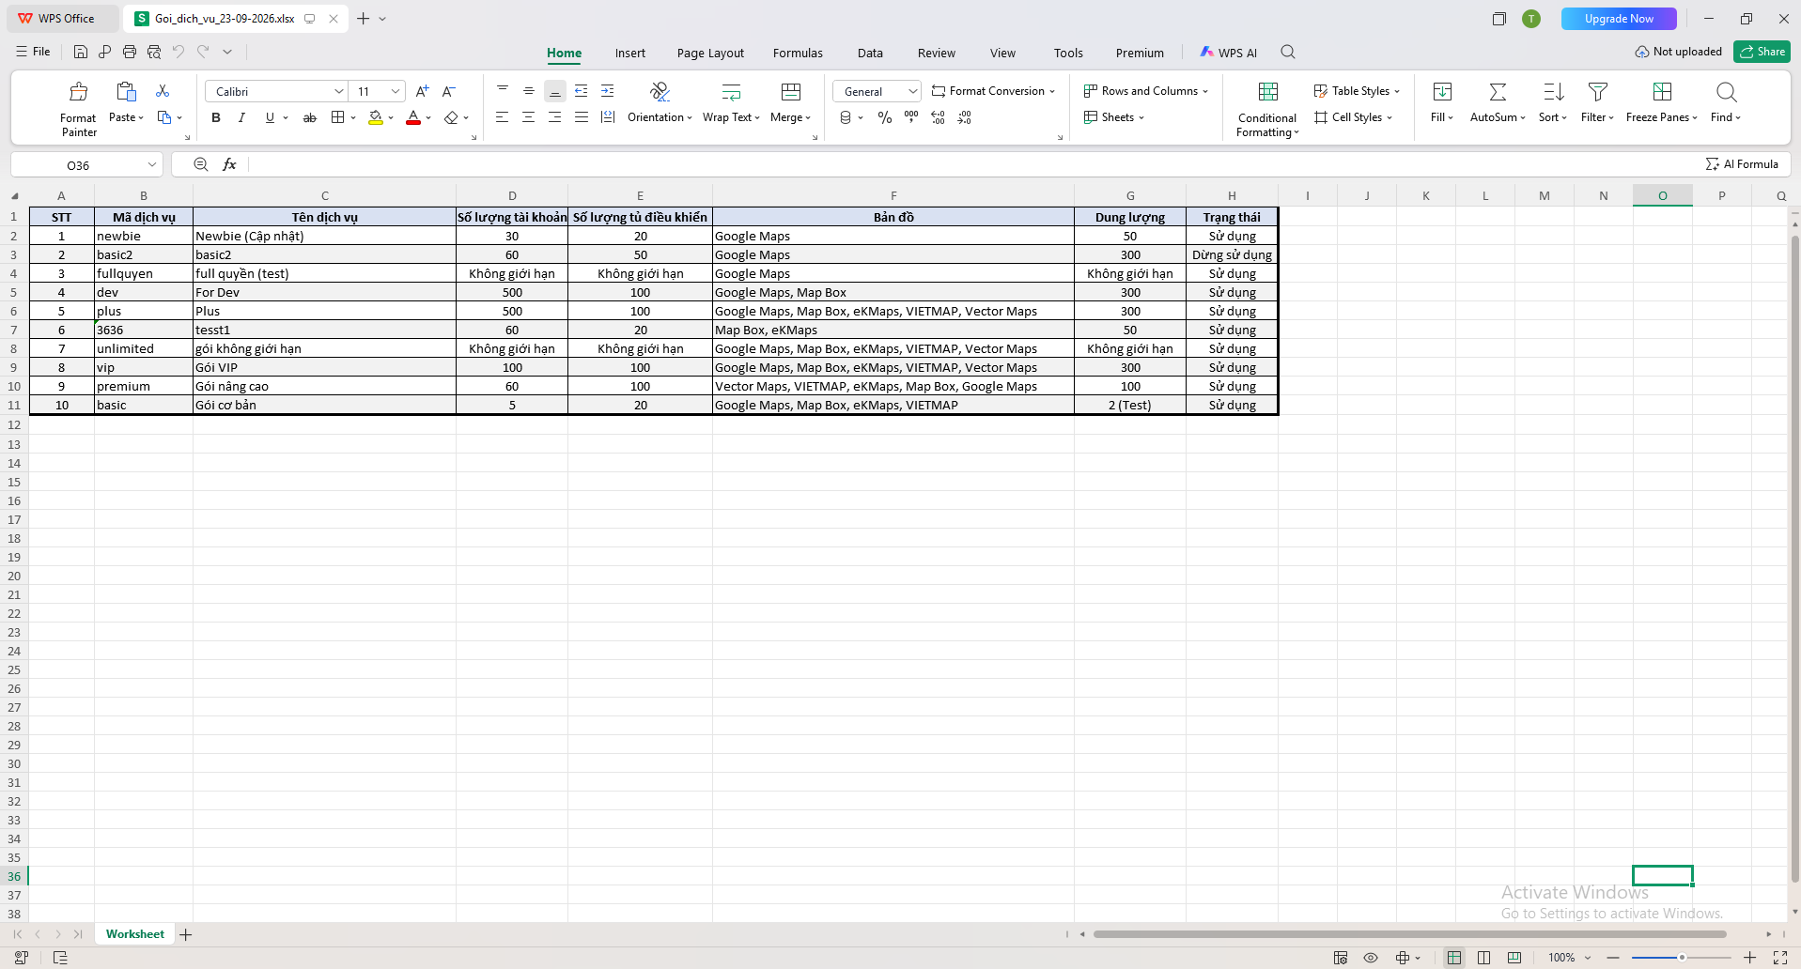Image resolution: width=1801 pixels, height=969 pixels.
Task: Click the fill color yellow swatch
Action: (376, 118)
